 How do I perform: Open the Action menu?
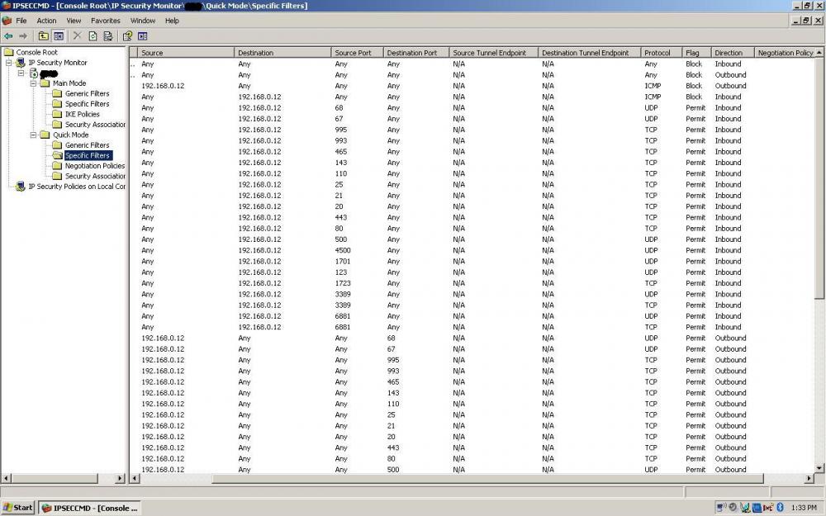click(46, 21)
